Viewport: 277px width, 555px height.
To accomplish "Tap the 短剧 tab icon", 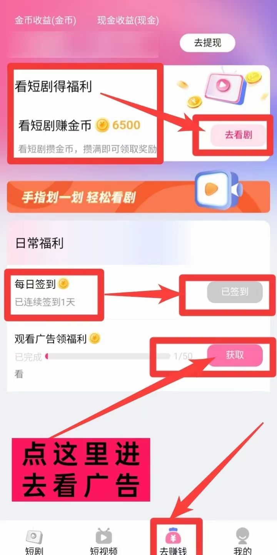I will (34, 536).
